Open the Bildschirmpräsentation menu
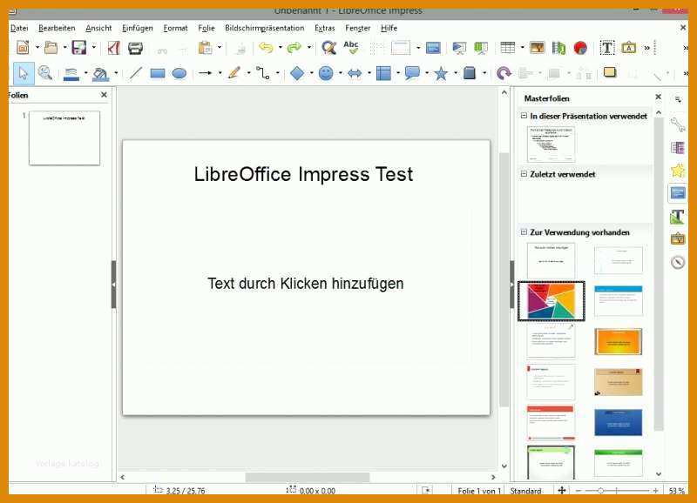This screenshot has width=697, height=503. [265, 28]
